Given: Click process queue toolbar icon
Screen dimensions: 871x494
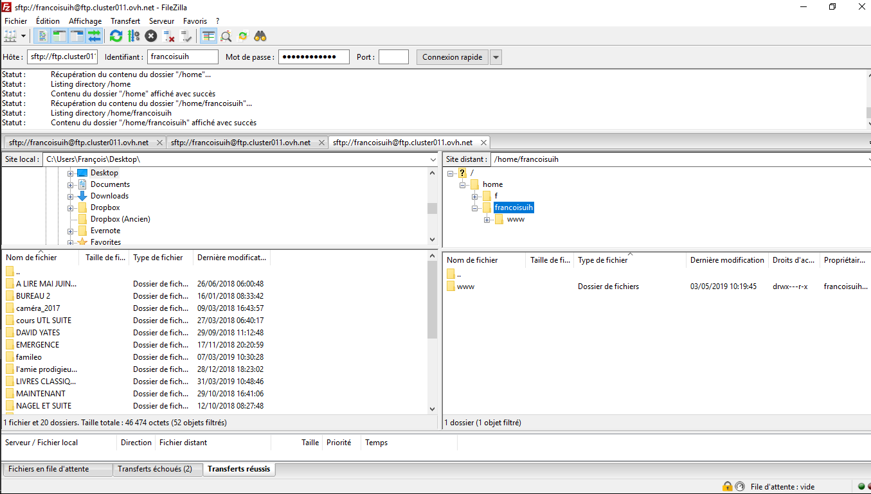Looking at the screenshot, I should click(134, 36).
